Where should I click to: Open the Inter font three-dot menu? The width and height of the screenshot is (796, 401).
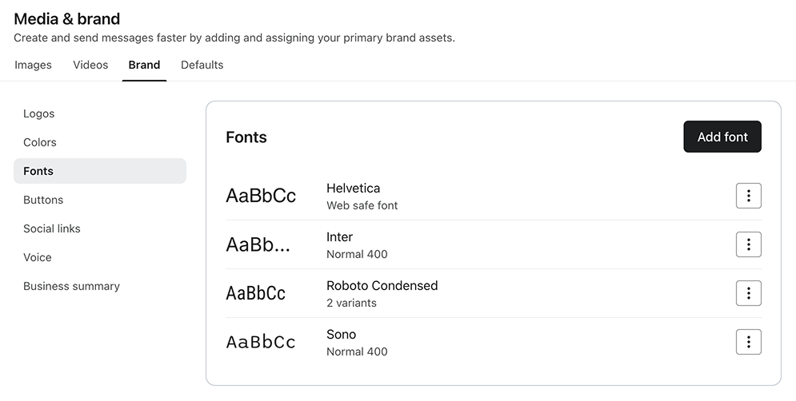[748, 244]
